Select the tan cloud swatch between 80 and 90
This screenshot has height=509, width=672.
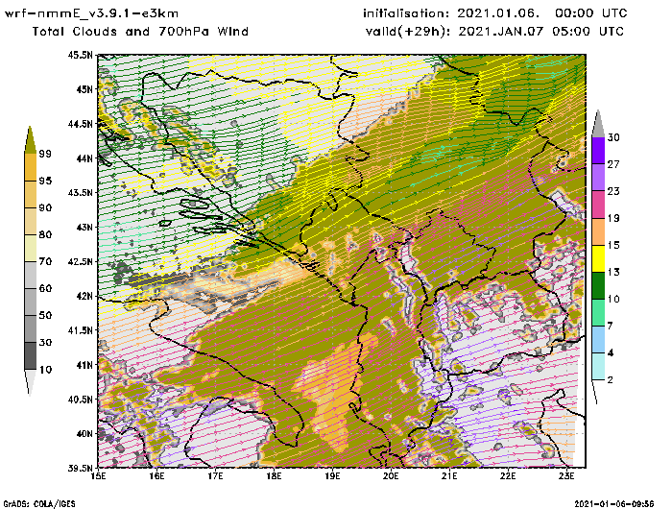[x=31, y=222]
